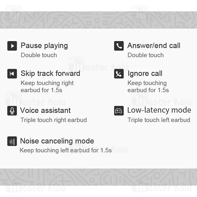
Task: Select the Voice assistant microphone icon
Action: click(x=12, y=111)
